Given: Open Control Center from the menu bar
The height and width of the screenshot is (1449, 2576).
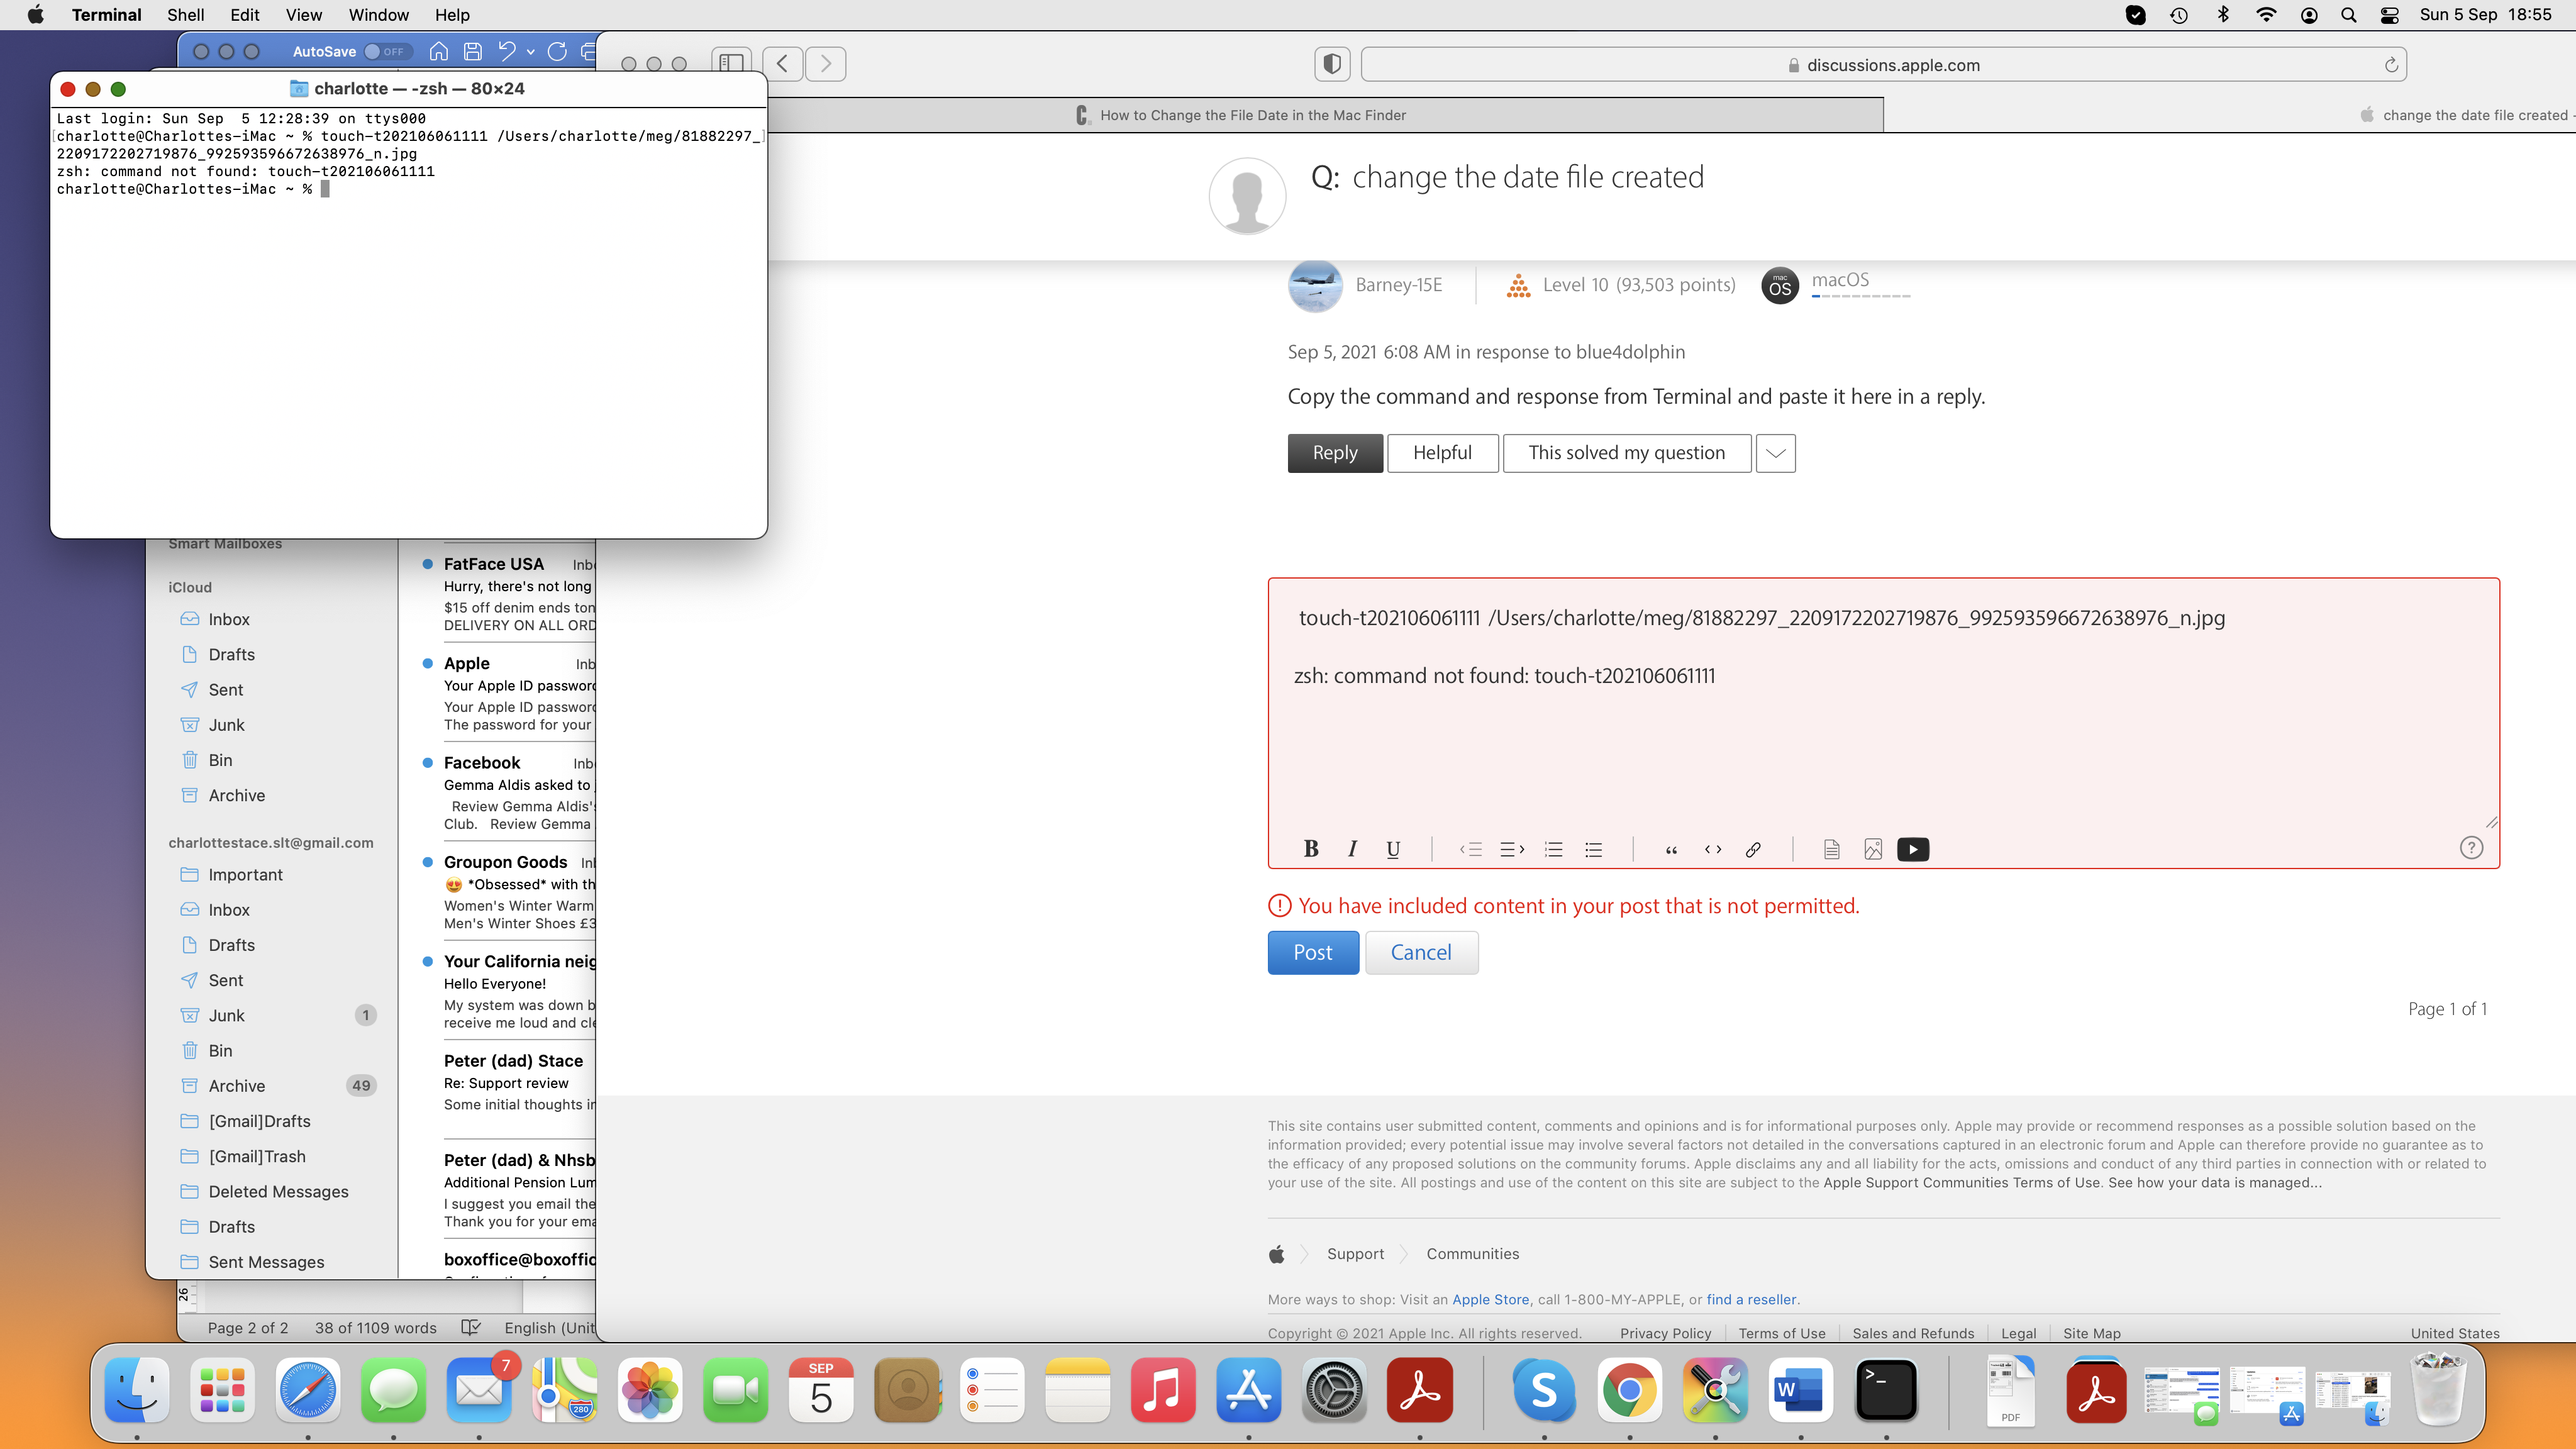Looking at the screenshot, I should pyautogui.click(x=2389, y=15).
